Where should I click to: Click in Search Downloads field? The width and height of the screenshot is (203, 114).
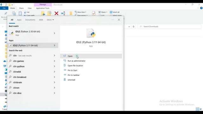169,27
